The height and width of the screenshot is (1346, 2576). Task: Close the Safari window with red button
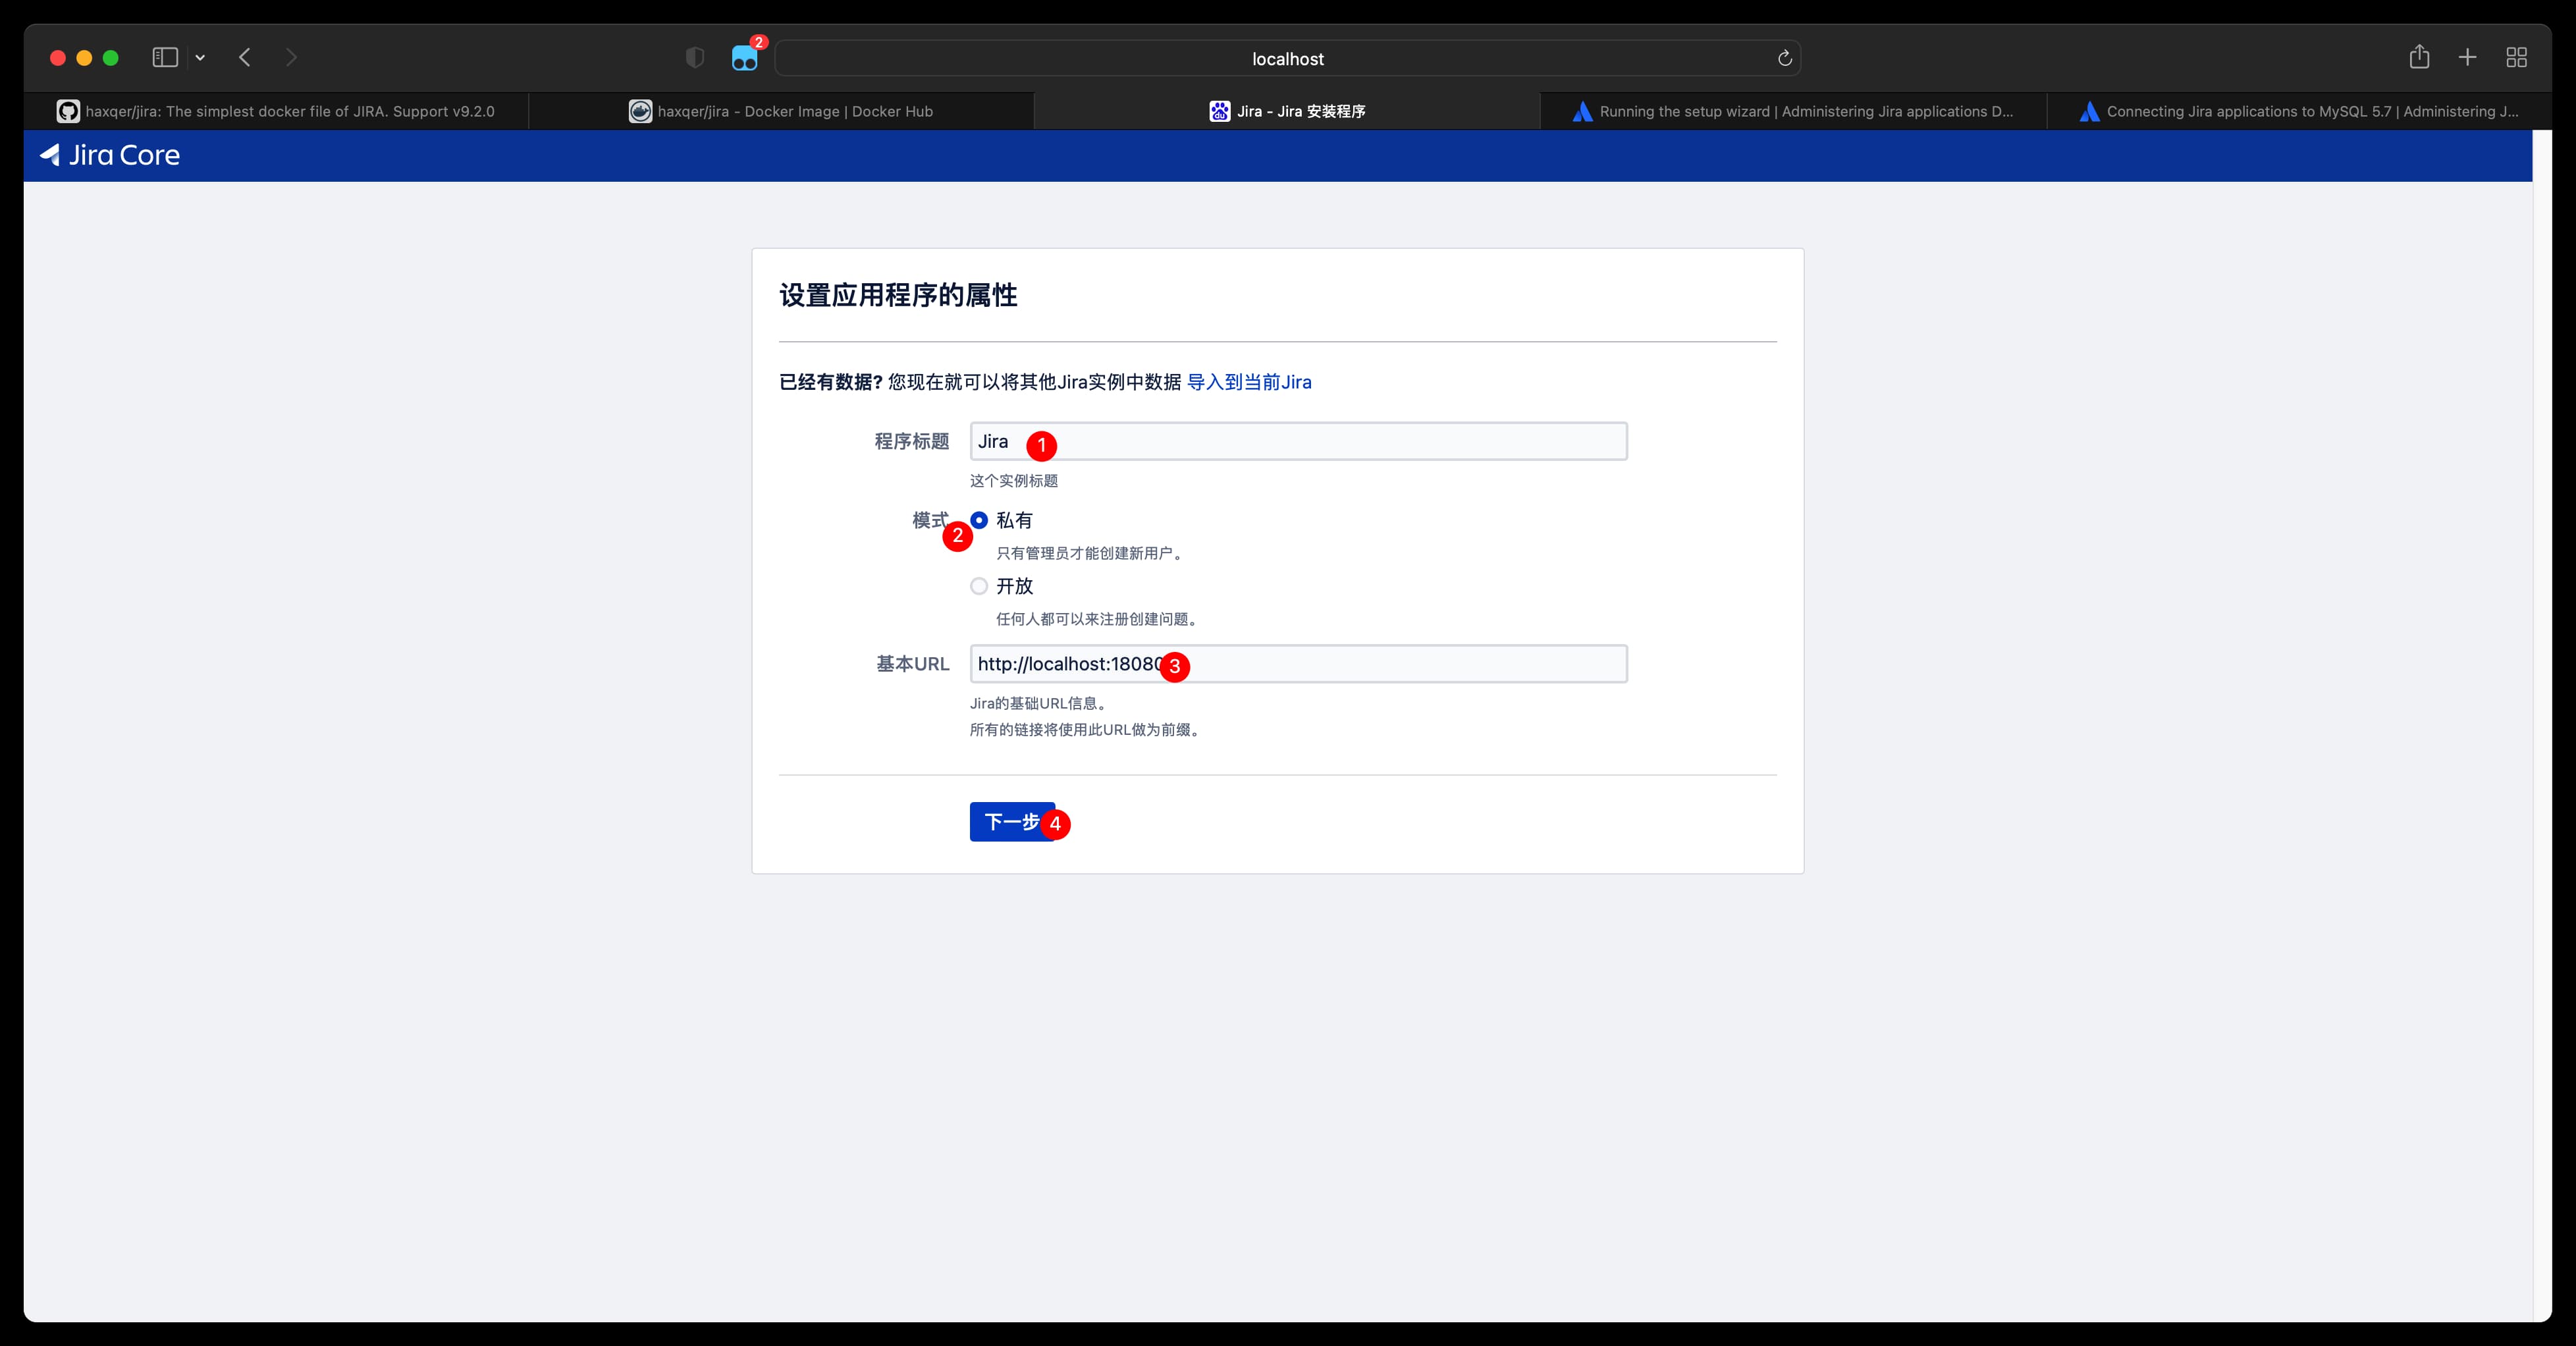coord(58,58)
